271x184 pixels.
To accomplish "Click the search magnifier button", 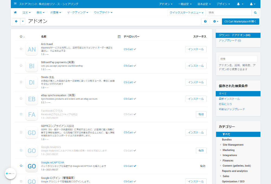I will [x=255, y=13].
